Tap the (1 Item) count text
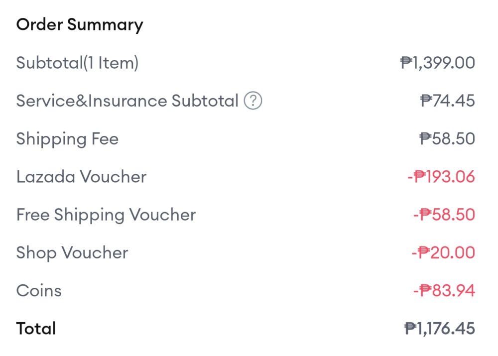The width and height of the screenshot is (498, 356). pyautogui.click(x=110, y=63)
